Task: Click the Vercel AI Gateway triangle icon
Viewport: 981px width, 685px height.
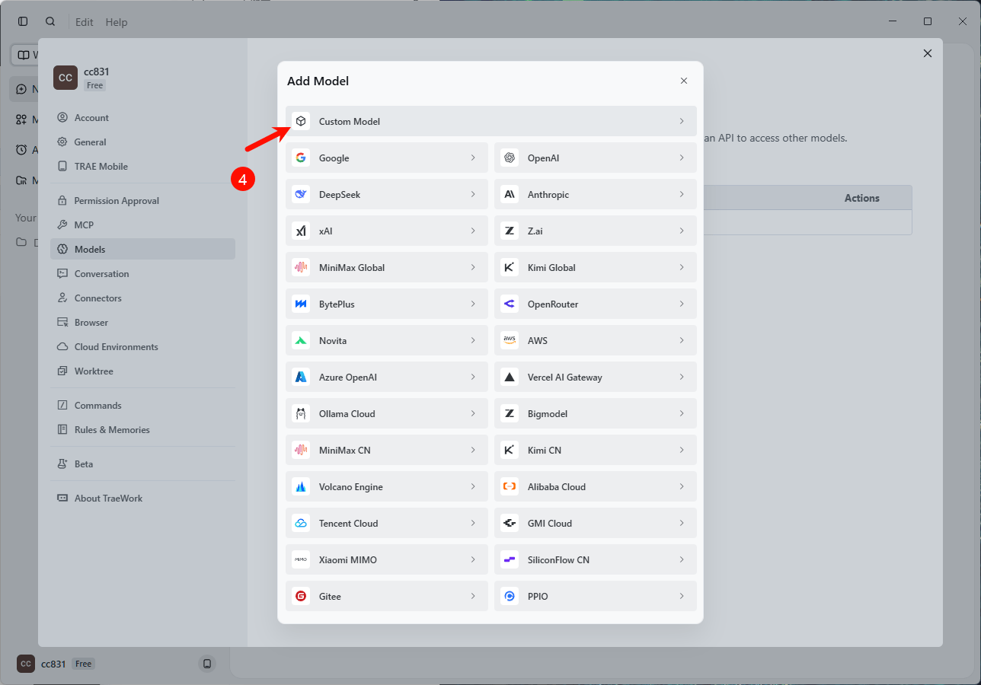Action: (x=510, y=377)
